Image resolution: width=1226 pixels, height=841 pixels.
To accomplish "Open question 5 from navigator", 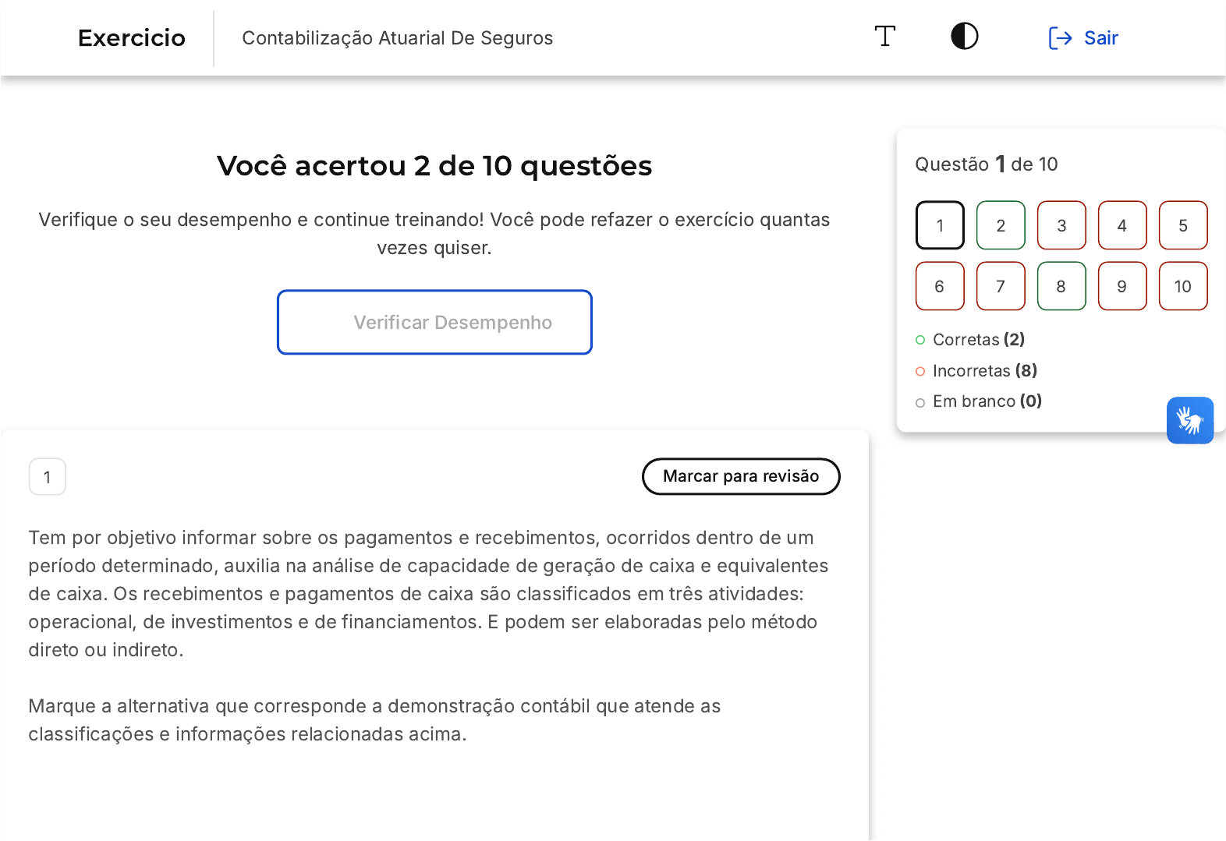I will [x=1183, y=225].
